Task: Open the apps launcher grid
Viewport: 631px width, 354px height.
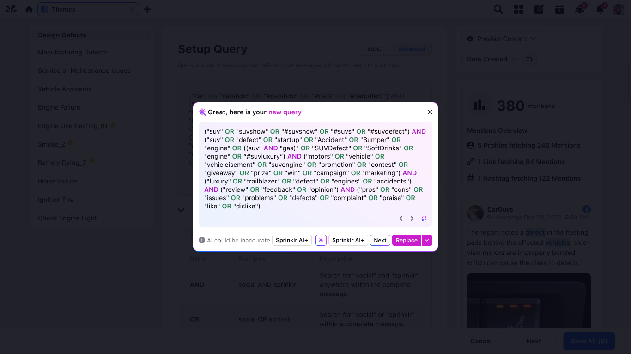Action: click(518, 9)
